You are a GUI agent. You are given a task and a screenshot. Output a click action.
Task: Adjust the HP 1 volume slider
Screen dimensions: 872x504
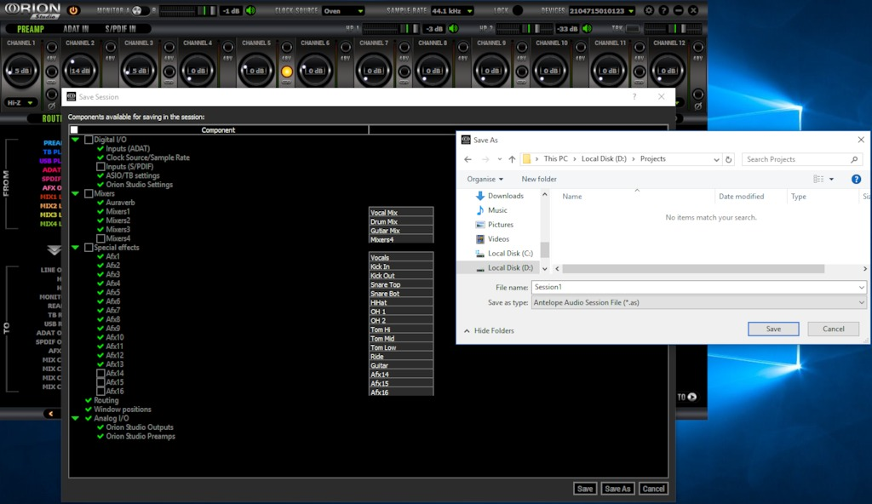[x=391, y=28]
